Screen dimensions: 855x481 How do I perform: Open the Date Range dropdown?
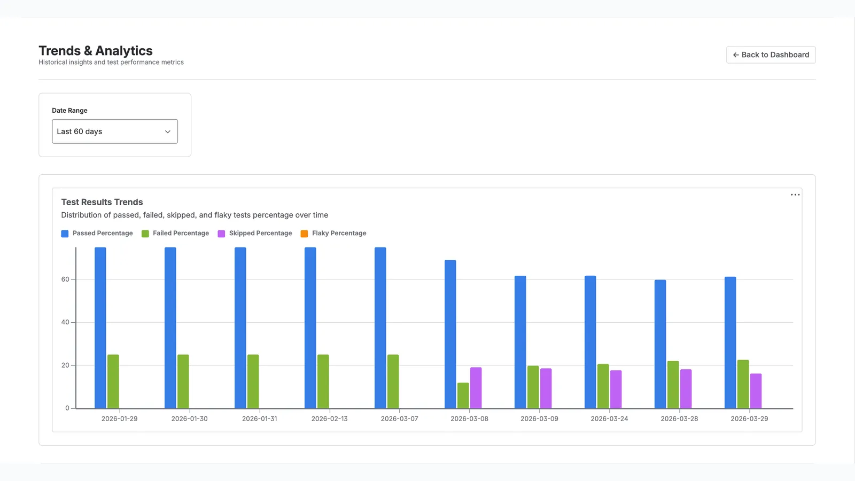point(115,131)
